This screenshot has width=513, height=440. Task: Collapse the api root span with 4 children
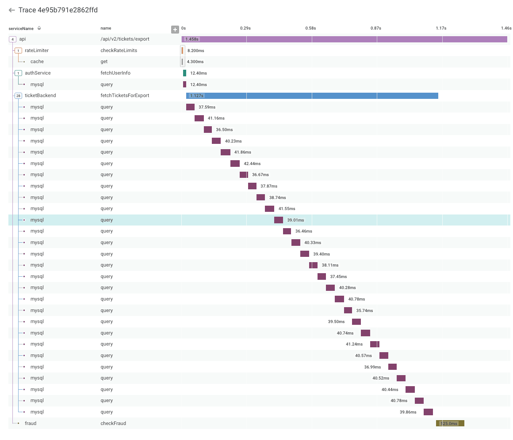tap(12, 39)
